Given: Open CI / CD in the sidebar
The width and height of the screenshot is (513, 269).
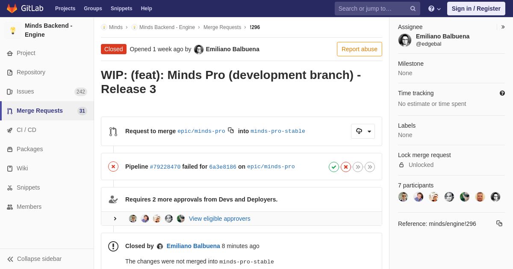Looking at the screenshot, I should click(x=47, y=130).
